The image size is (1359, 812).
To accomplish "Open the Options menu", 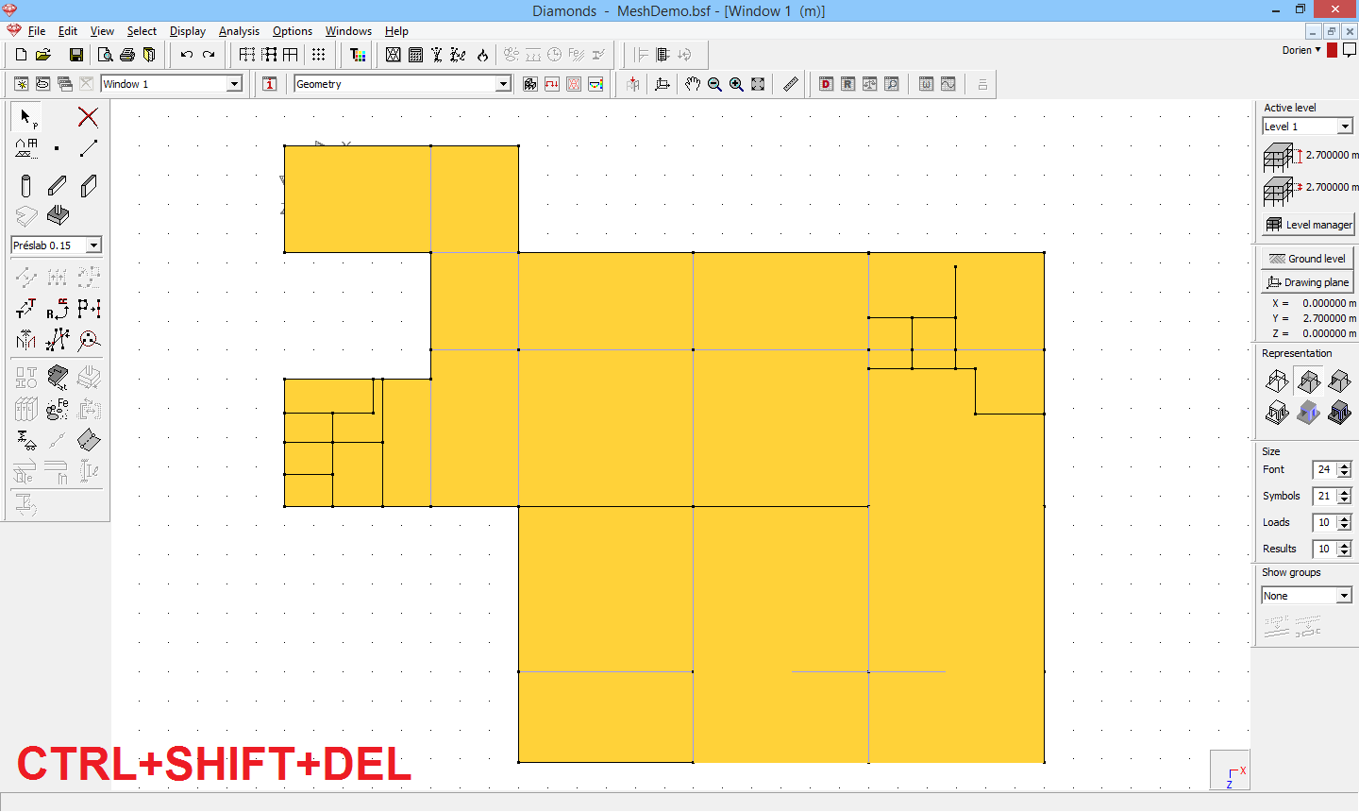I will click(x=293, y=31).
